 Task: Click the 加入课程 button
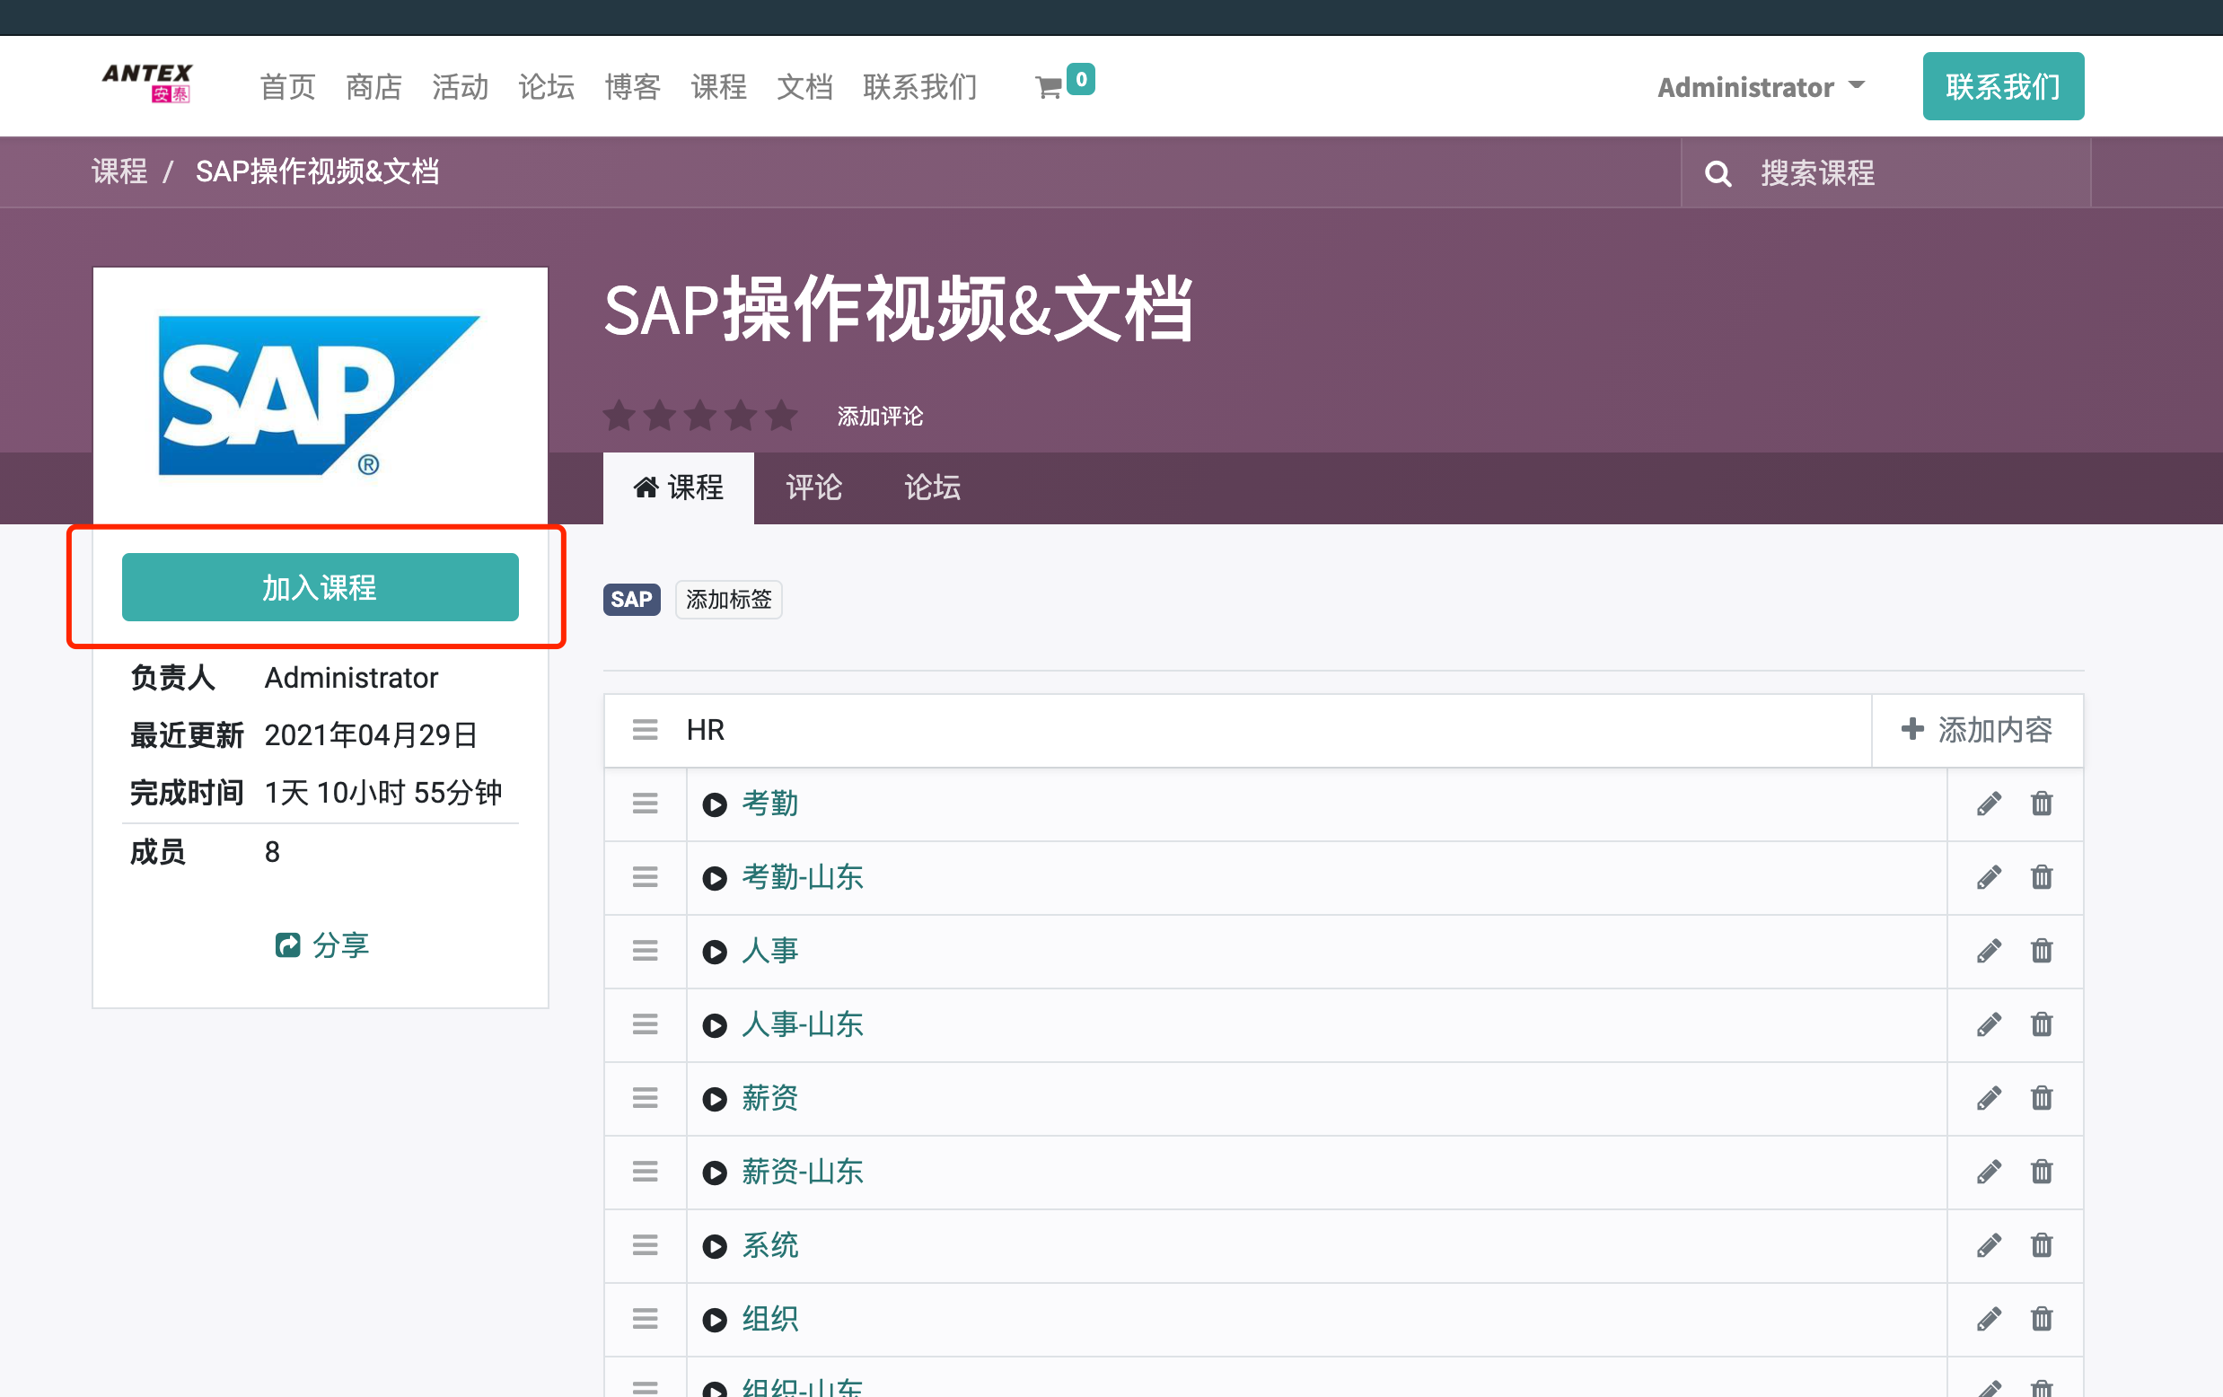pos(320,587)
